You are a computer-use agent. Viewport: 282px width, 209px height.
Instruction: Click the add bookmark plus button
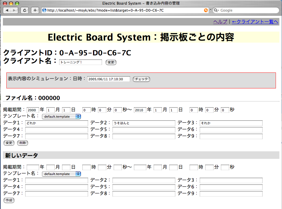[x=35, y=10]
